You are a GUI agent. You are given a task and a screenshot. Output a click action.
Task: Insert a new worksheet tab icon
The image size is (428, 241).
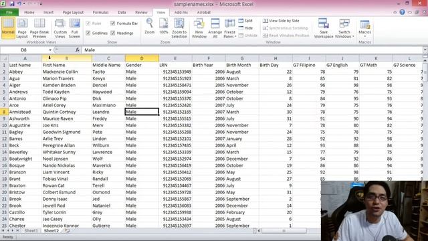pyautogui.click(x=67, y=230)
